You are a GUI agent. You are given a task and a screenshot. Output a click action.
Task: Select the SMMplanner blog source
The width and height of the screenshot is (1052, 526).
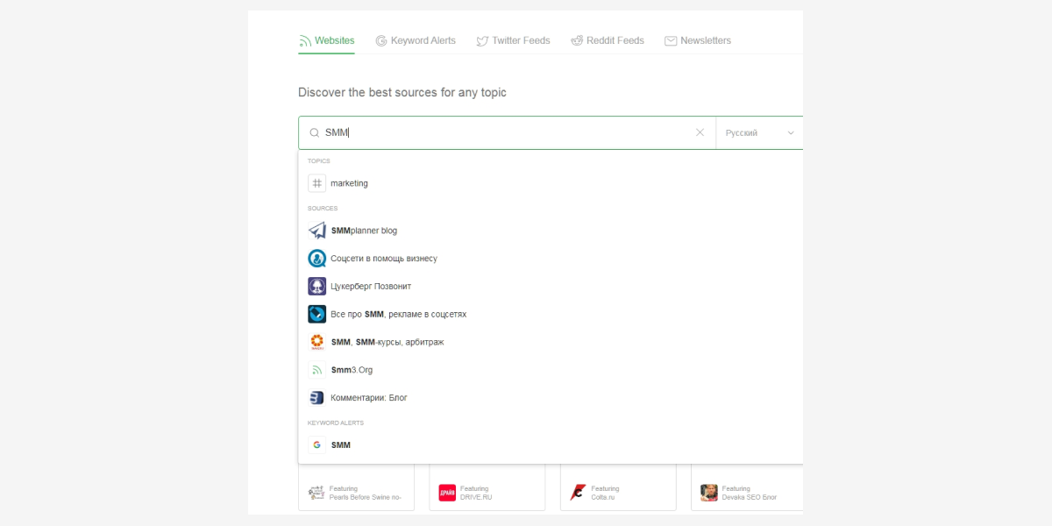(551, 231)
